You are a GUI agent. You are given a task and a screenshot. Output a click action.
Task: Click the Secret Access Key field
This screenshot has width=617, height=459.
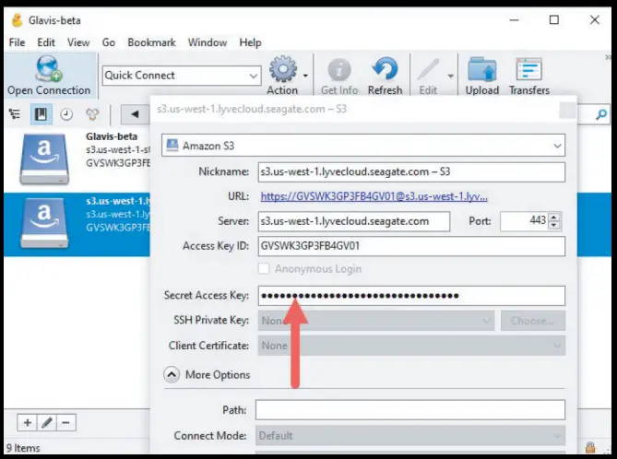[411, 296]
